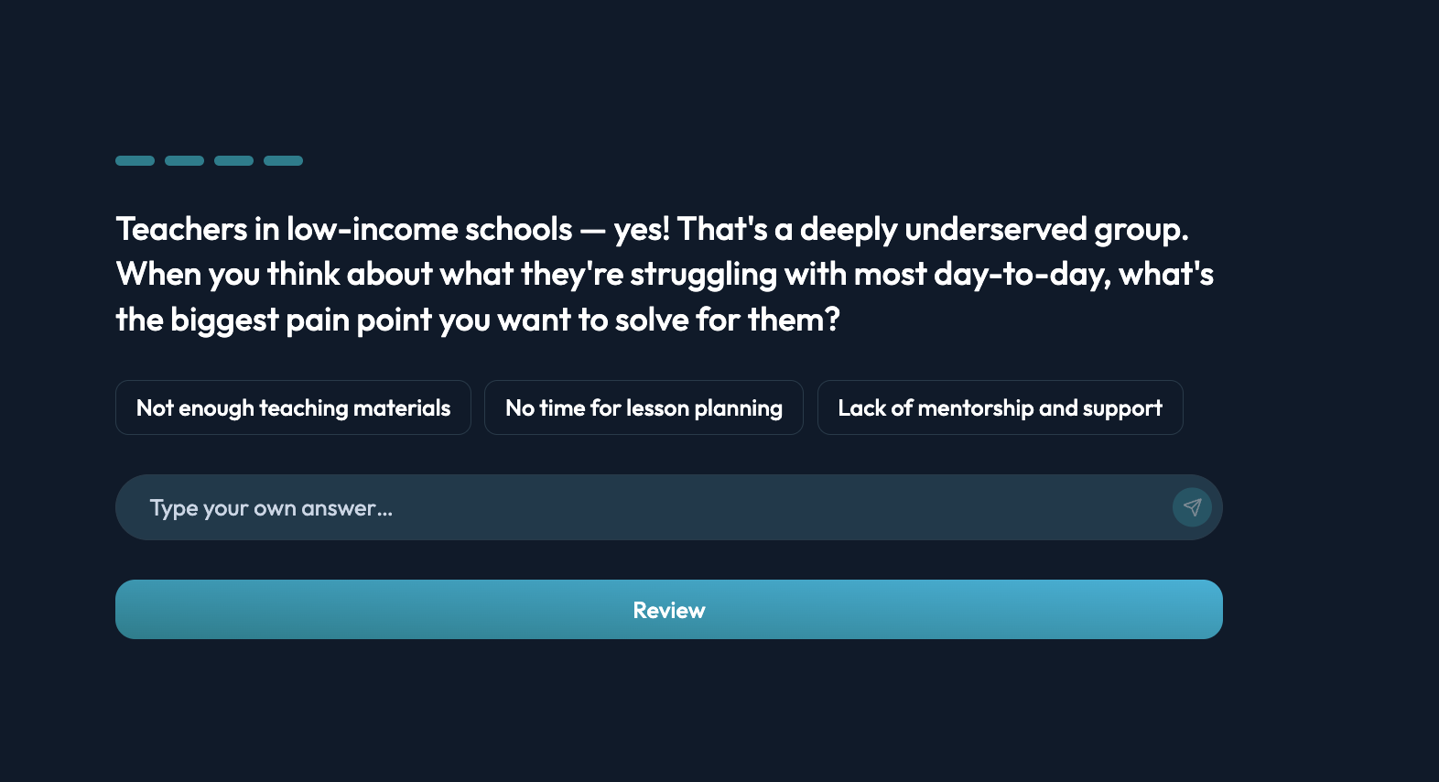Image resolution: width=1439 pixels, height=782 pixels.
Task: Place cursor in custom answer text box
Action: (x=641, y=507)
